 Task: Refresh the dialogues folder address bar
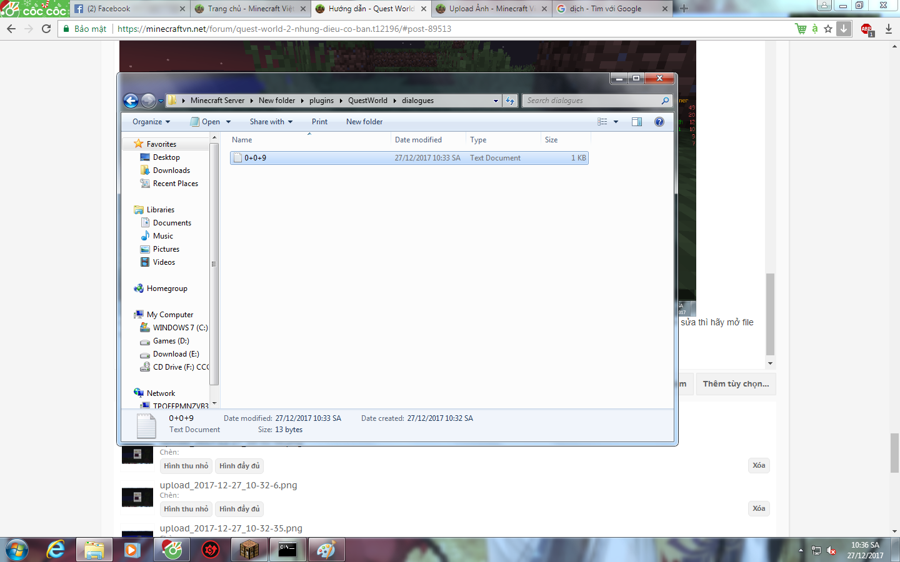click(510, 101)
